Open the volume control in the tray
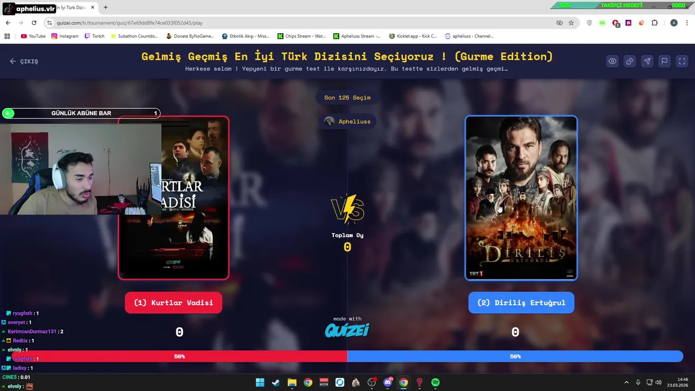Screen dimensions: 695x391 (x=659, y=382)
